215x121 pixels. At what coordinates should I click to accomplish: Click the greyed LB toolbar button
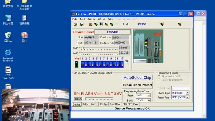pyautogui.click(x=117, y=25)
